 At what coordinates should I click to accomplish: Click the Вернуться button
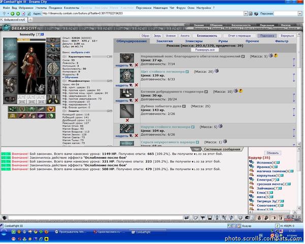tap(287, 36)
